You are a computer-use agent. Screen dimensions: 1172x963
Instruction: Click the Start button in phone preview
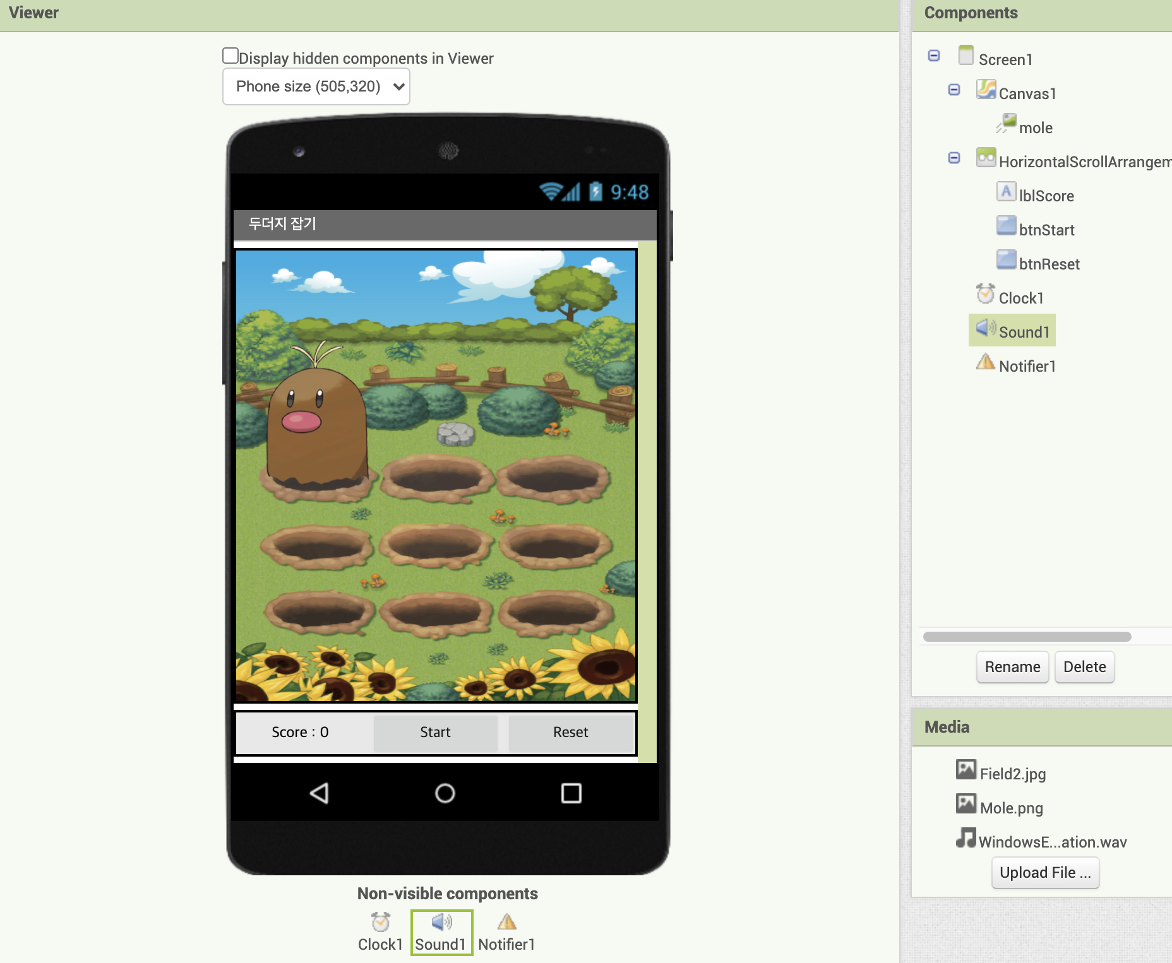[435, 733]
